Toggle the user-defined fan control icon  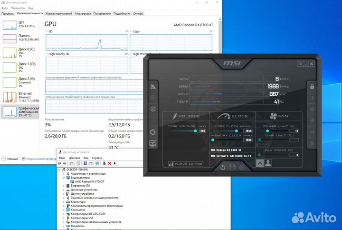268,163
